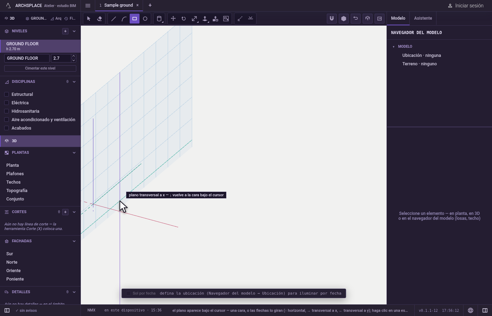
Task: Enable the Estructural discipline checkbox
Action: tap(6, 94)
